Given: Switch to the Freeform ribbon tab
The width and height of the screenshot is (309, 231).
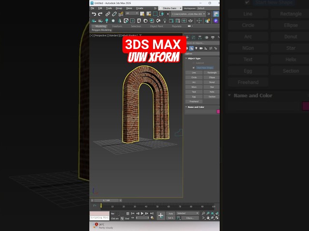Looking at the screenshot, I should tap(117, 26).
